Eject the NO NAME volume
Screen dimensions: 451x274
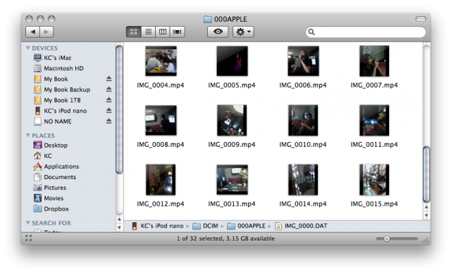(109, 121)
